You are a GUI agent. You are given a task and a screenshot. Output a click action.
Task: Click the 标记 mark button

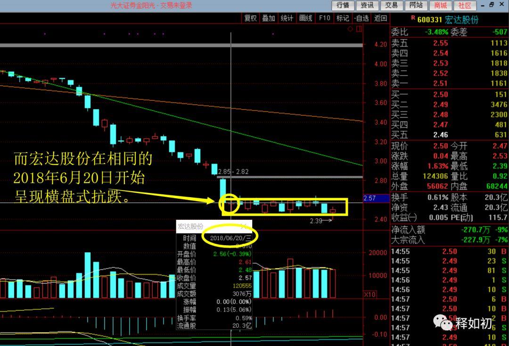click(343, 18)
